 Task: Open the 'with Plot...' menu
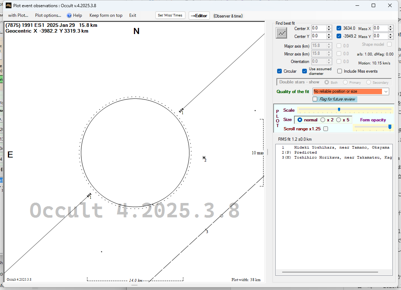pyautogui.click(x=18, y=15)
